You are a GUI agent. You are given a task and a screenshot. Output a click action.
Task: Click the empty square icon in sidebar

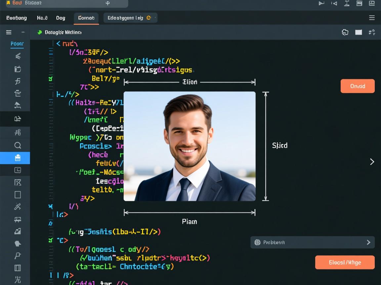pos(18,195)
